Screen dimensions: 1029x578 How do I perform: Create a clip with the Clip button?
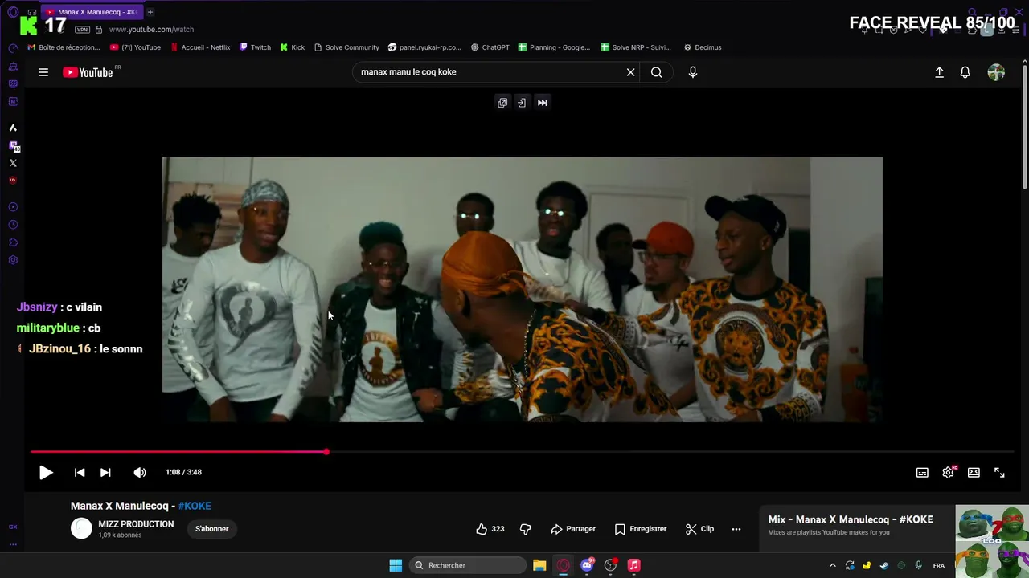pos(699,529)
